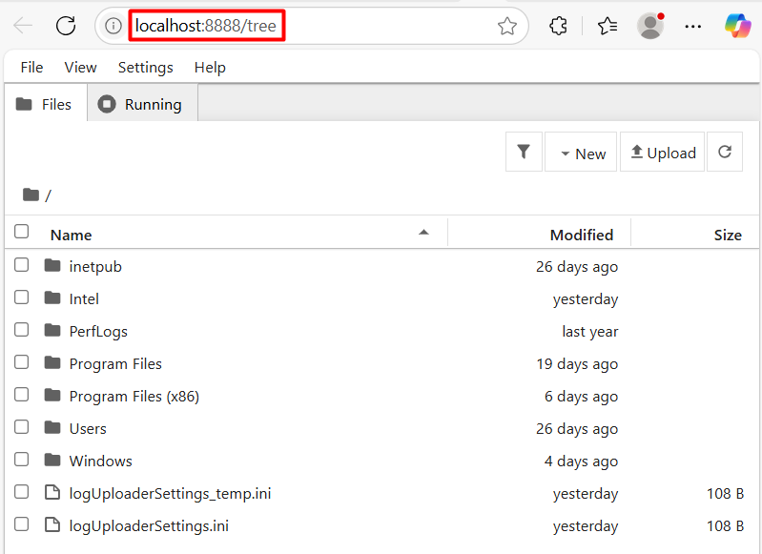Click the browser back arrow
The height and width of the screenshot is (554, 762).
click(x=23, y=26)
